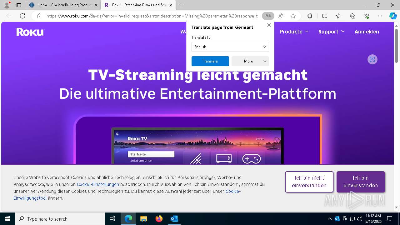The image size is (400, 225).
Task: Close the Chelsea Building Products tab
Action: (x=96, y=5)
